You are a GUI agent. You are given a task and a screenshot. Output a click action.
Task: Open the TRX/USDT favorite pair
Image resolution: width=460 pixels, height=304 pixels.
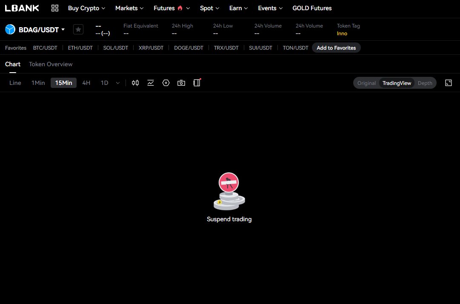226,48
